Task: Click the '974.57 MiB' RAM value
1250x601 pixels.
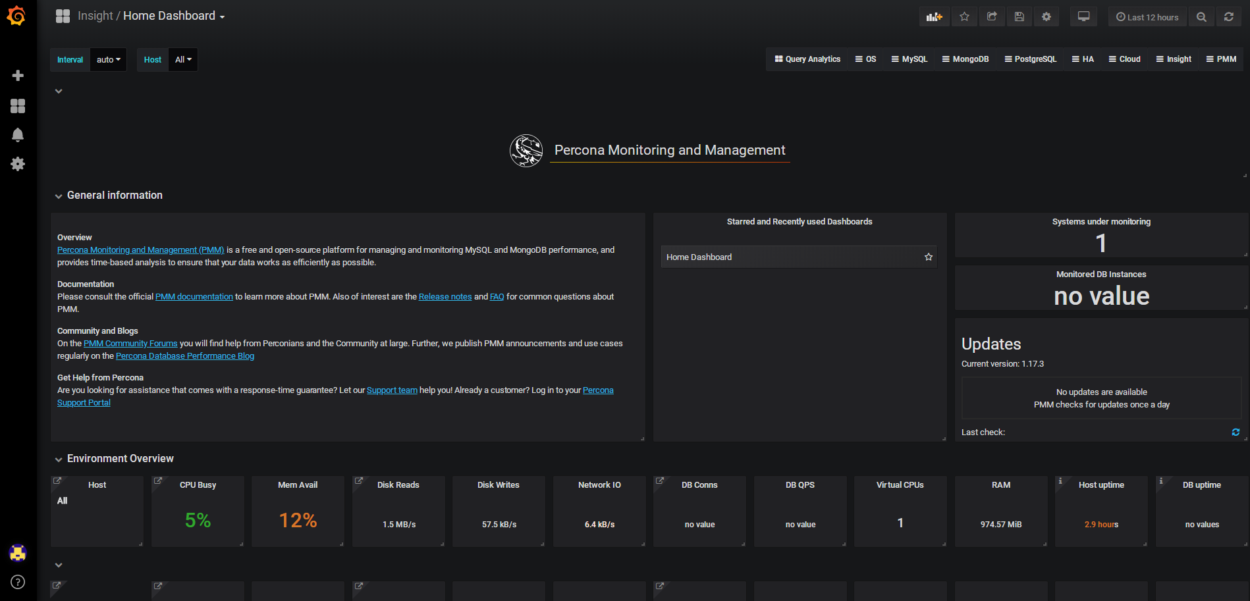Action: click(x=1001, y=525)
